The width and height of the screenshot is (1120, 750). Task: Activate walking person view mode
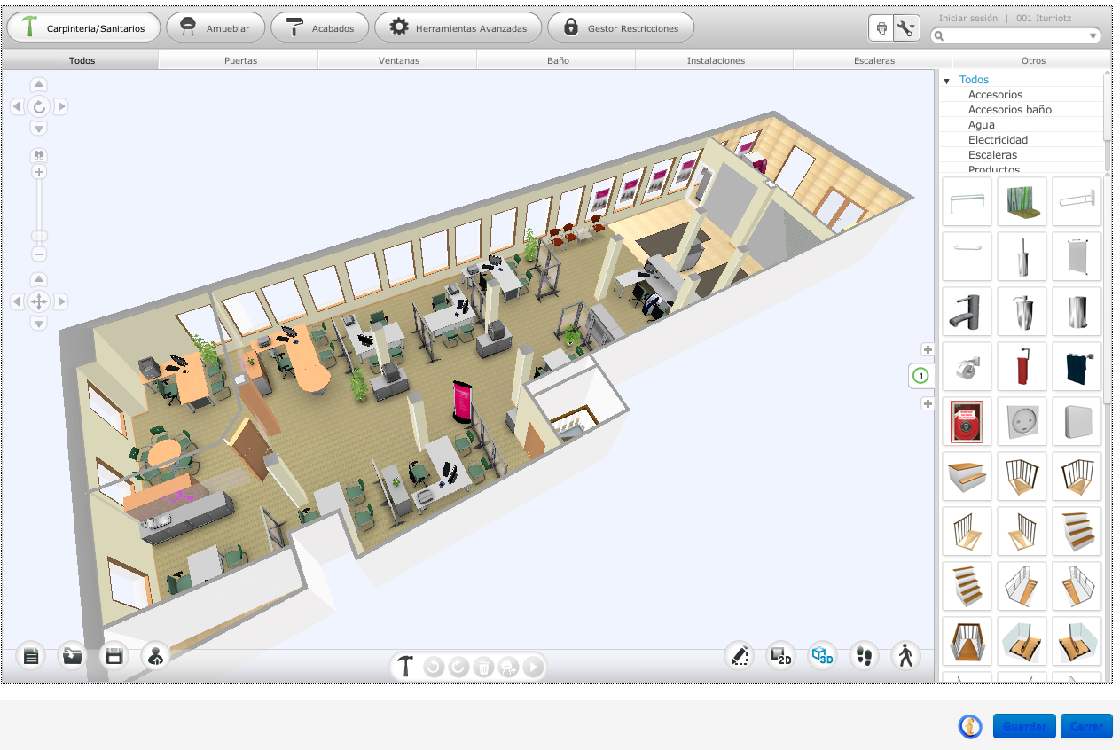(905, 656)
